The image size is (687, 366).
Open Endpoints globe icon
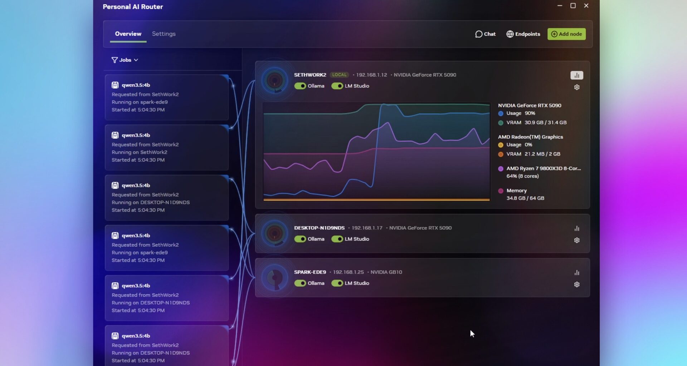point(510,34)
